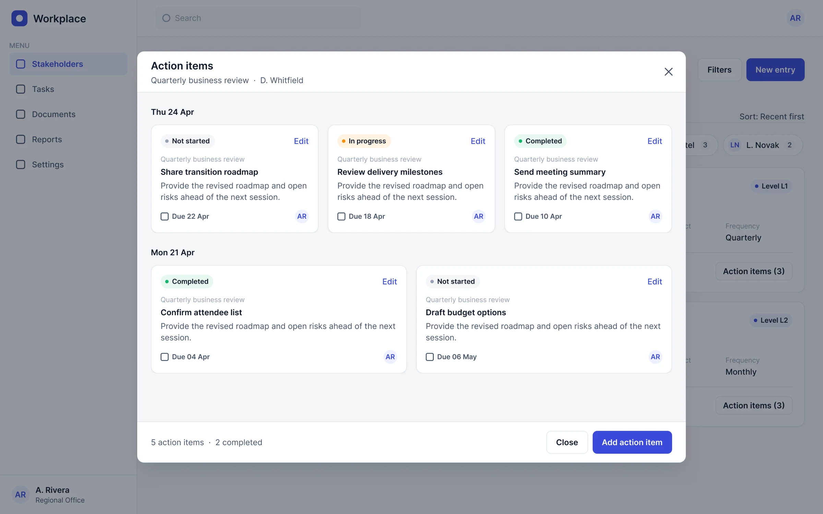Open the Tasks menu item
This screenshot has width=823, height=514.
(68, 89)
